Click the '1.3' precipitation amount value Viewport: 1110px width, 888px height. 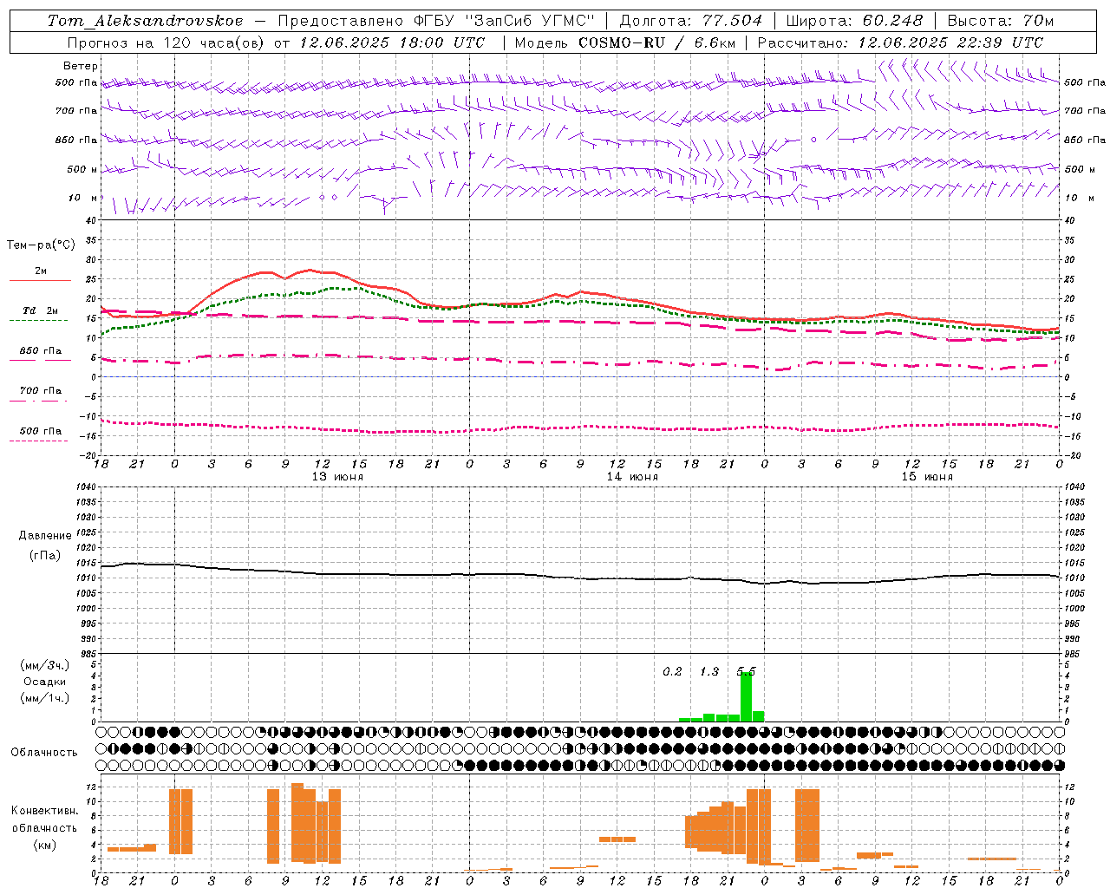[709, 672]
